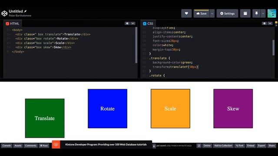This screenshot has width=278, height=156.
Task: Open the user avatar menu
Action: click(x=271, y=13)
